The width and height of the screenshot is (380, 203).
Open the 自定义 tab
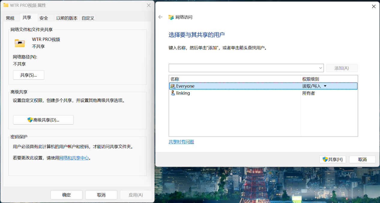click(x=88, y=18)
